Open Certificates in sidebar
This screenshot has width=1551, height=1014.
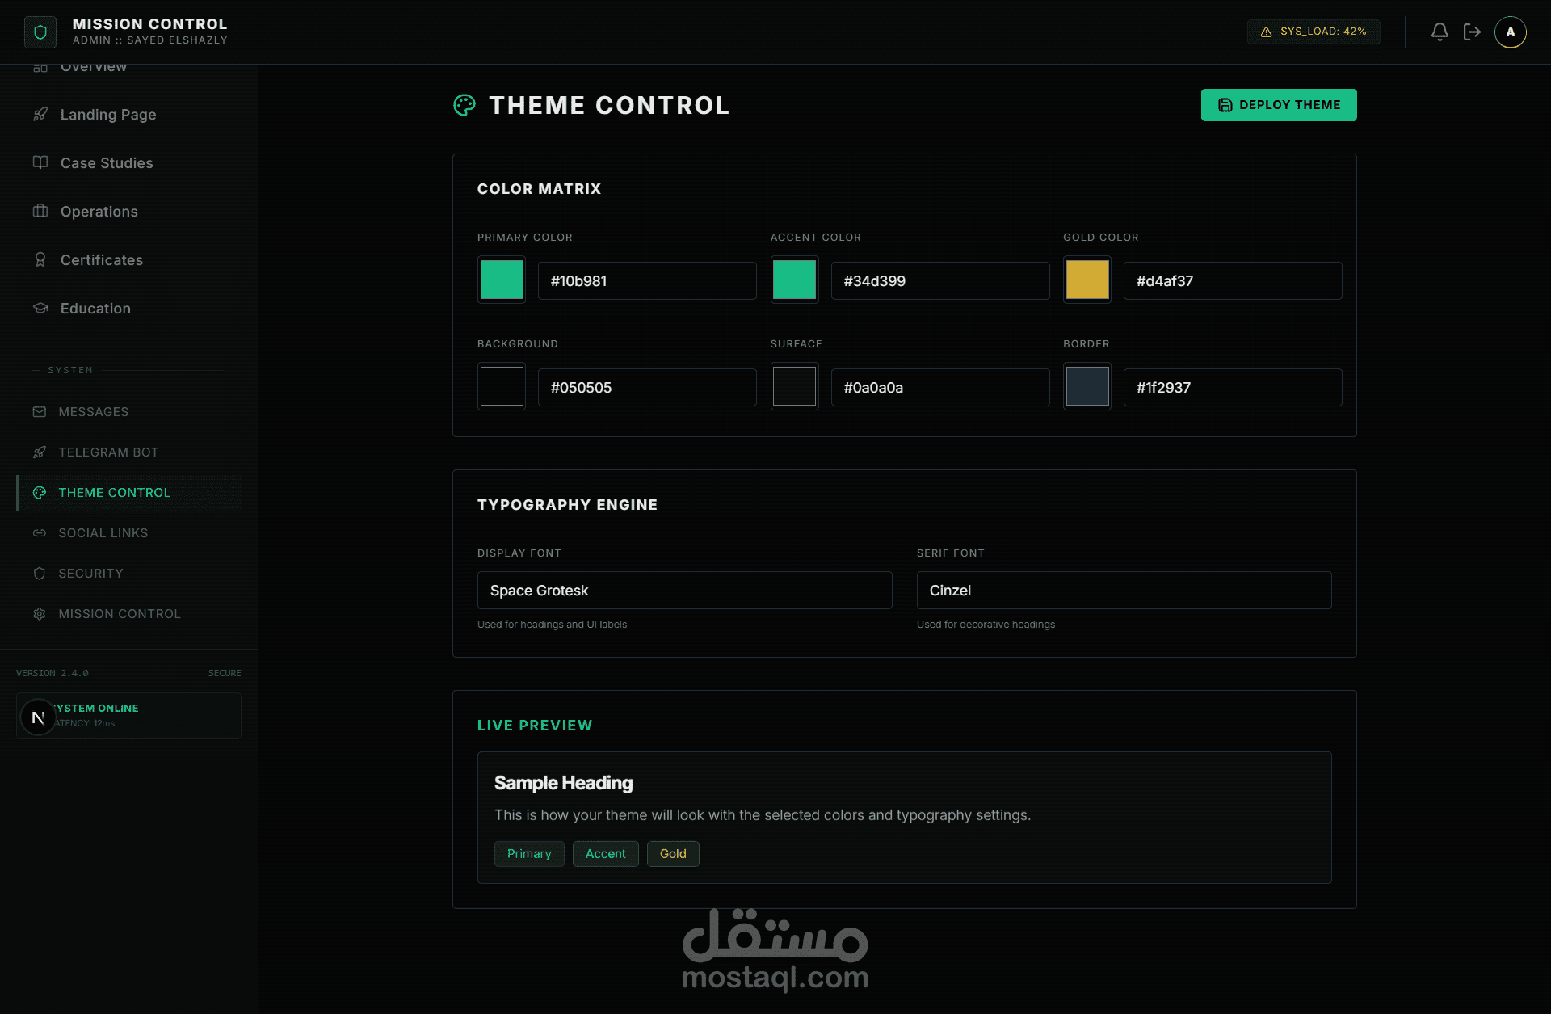102,260
